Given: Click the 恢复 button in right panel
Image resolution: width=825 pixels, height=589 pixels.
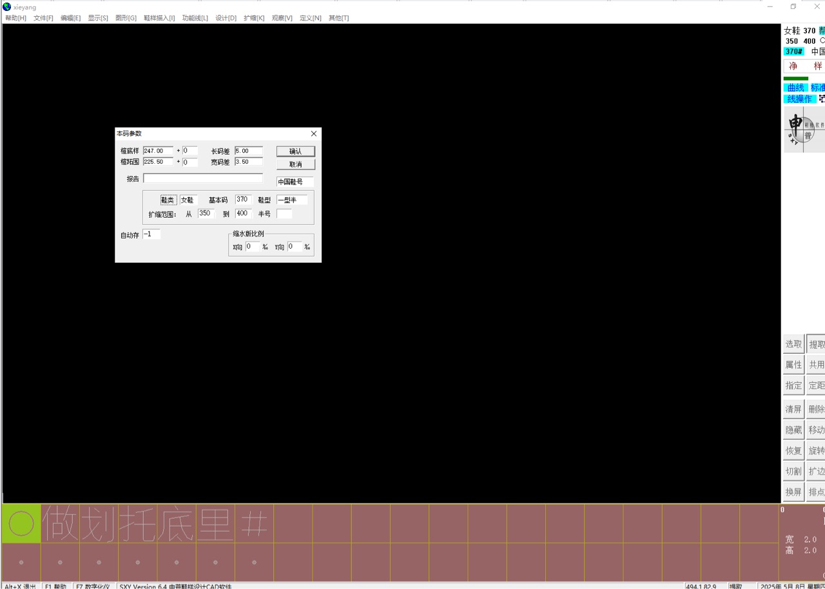Looking at the screenshot, I should pyautogui.click(x=793, y=450).
